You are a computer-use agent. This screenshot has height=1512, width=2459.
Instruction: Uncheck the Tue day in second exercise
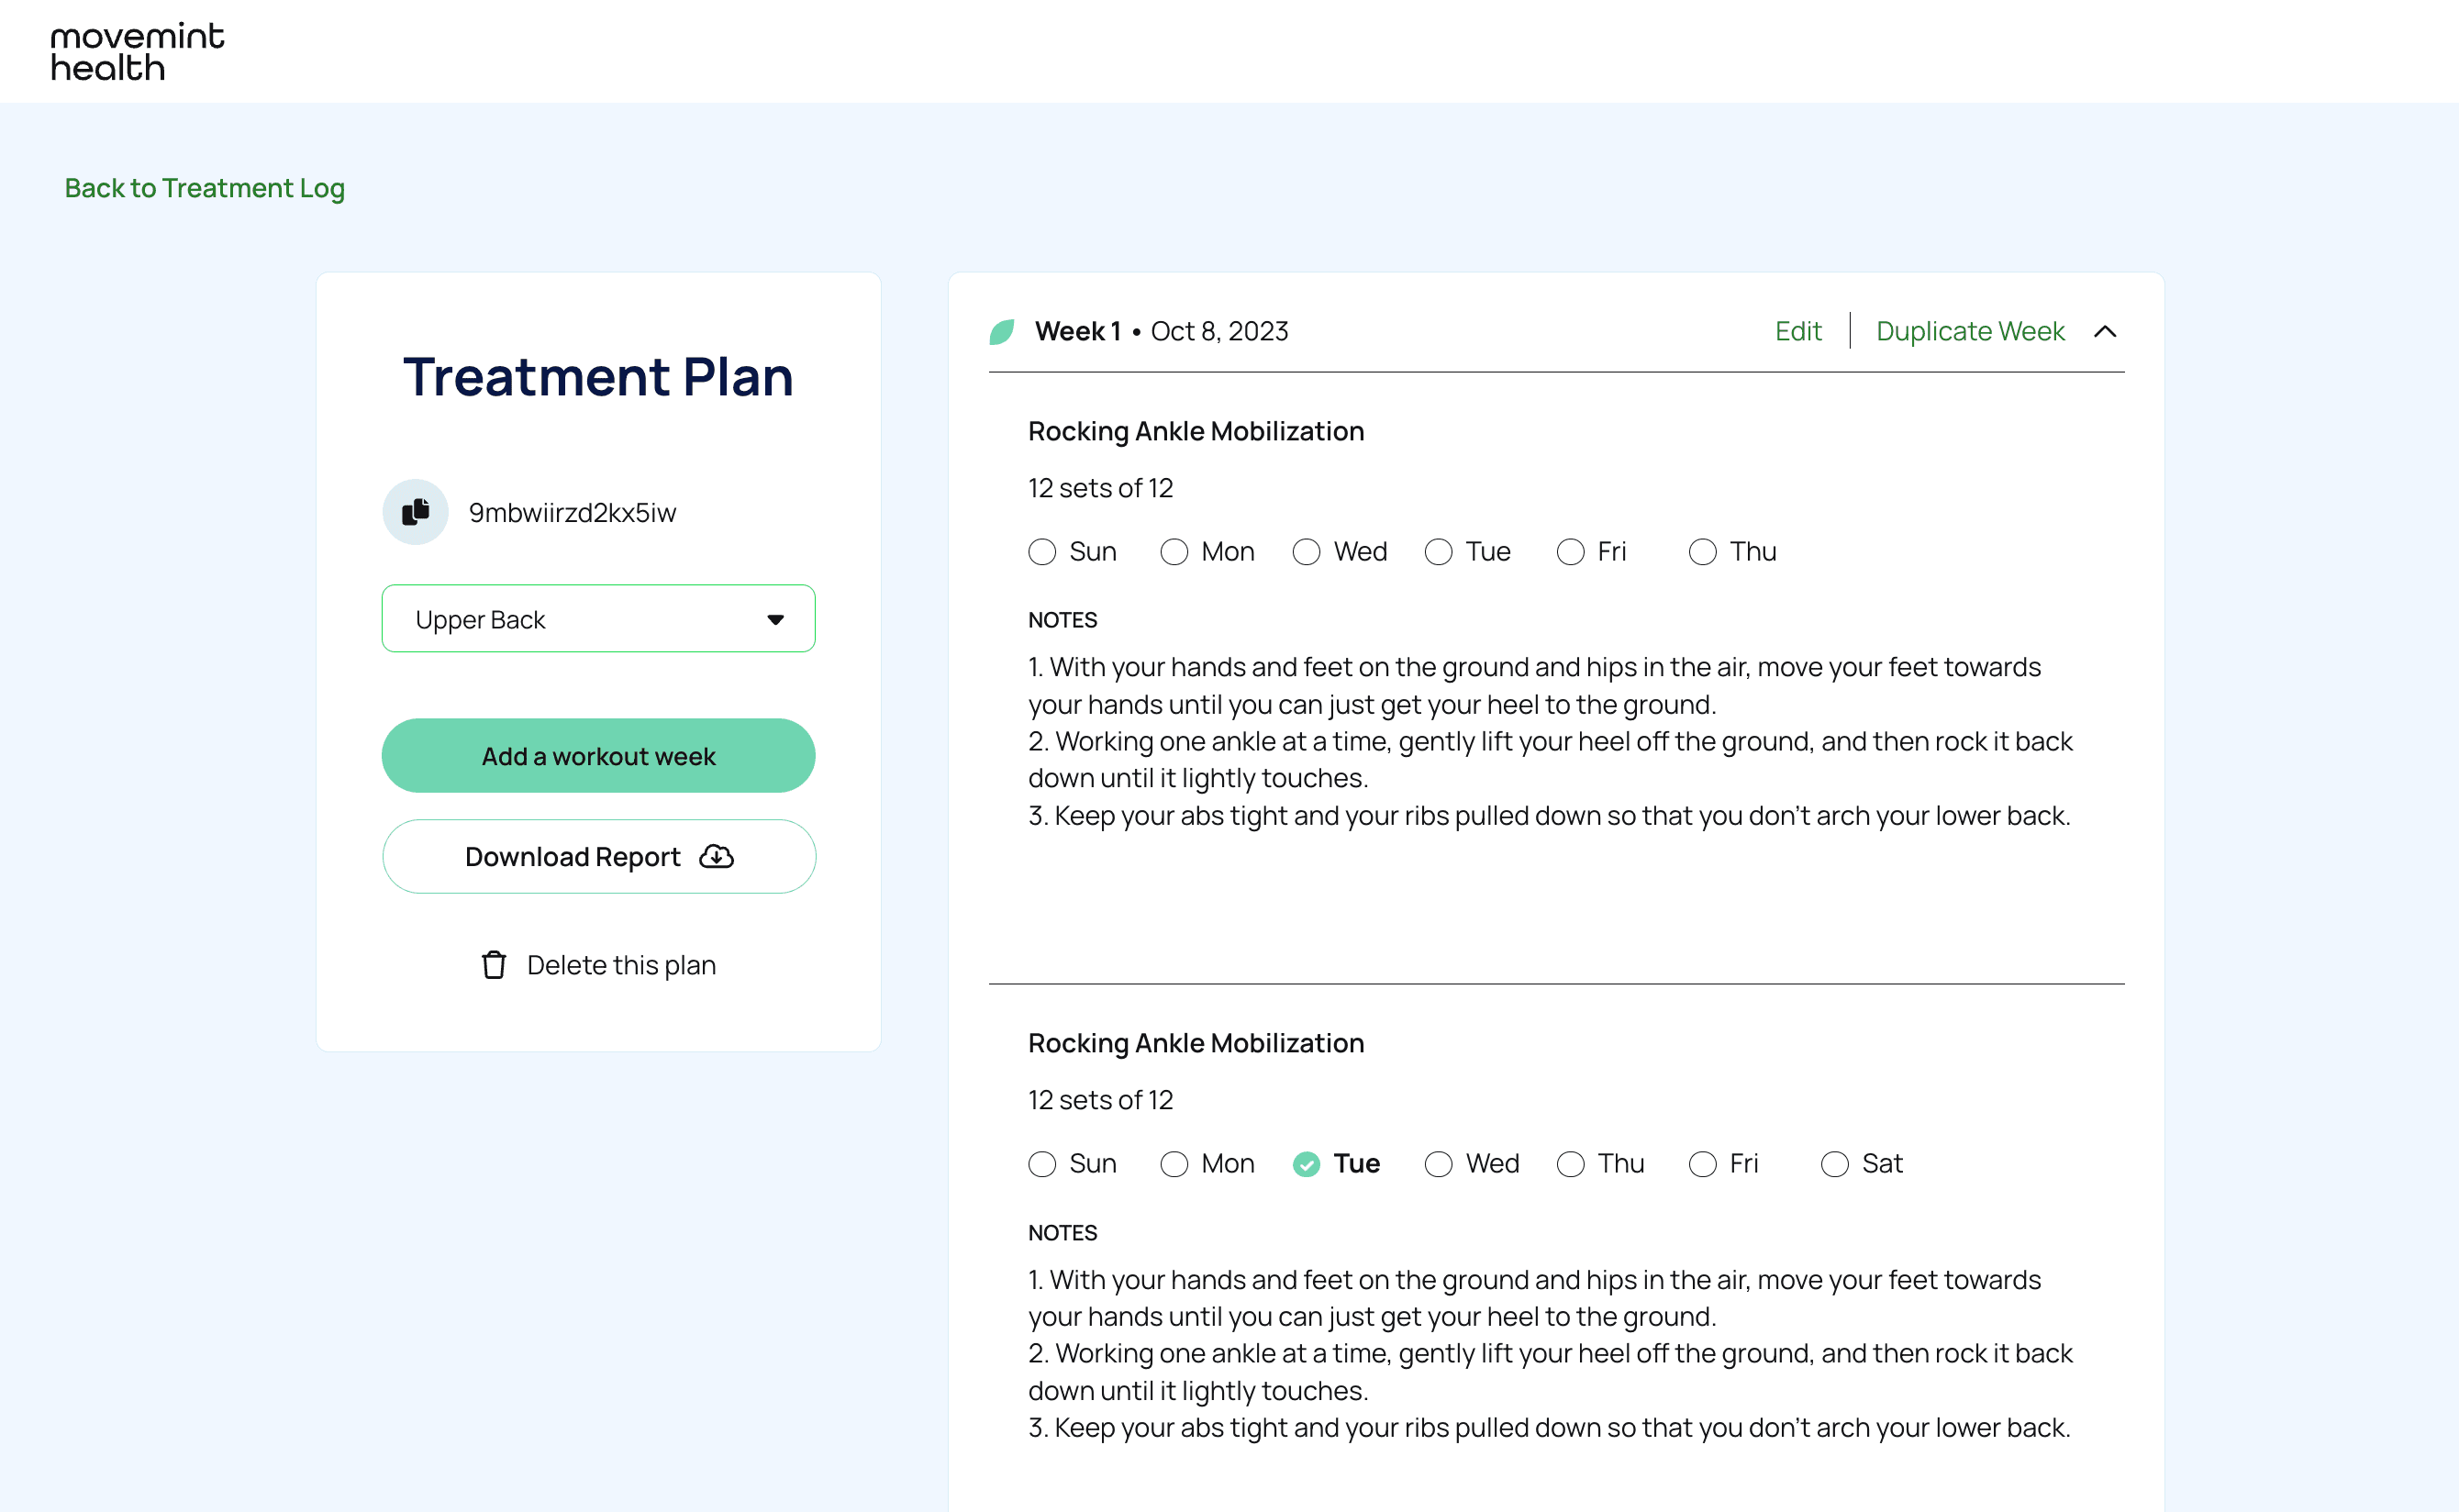coord(1306,1164)
